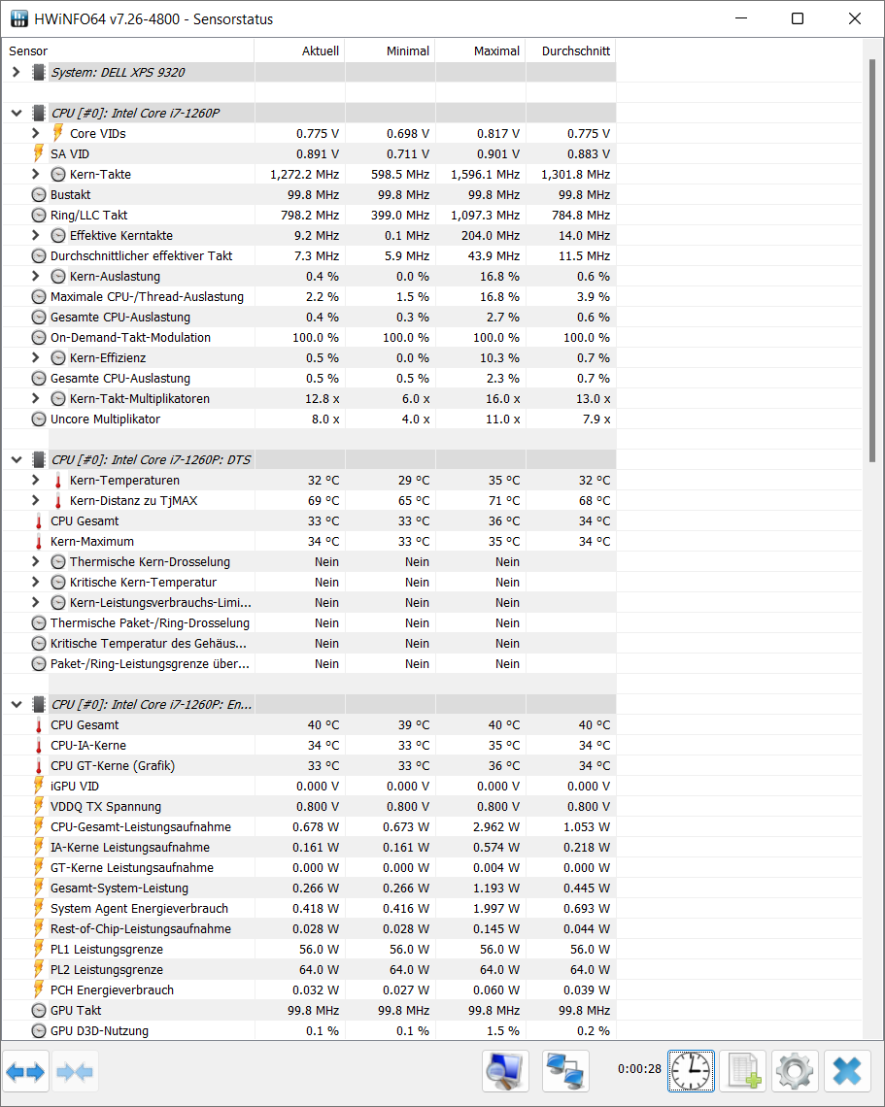Select the Gesamt-System-Leistung row
Viewport: 885px width, 1107px height.
click(x=309, y=889)
